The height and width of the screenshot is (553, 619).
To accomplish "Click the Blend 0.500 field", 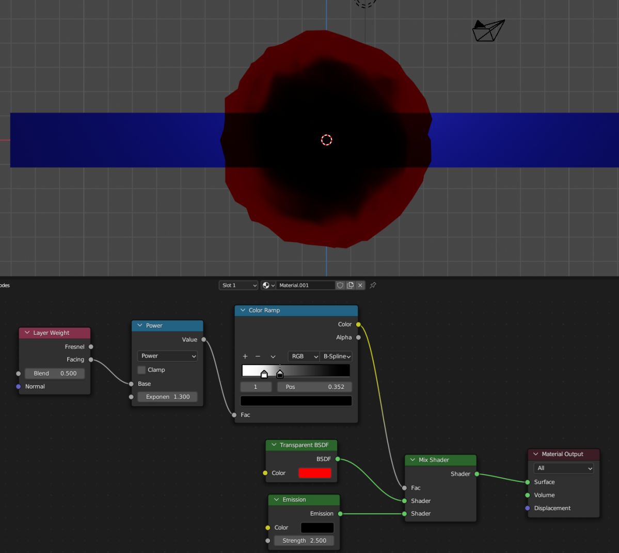I will click(55, 373).
